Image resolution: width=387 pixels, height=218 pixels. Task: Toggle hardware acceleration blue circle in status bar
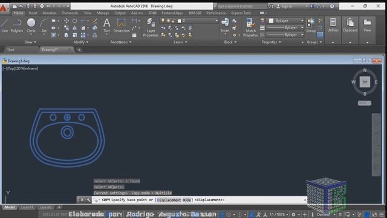tap(367, 214)
